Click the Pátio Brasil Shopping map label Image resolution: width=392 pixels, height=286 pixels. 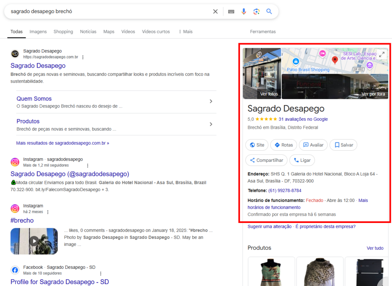click(308, 70)
